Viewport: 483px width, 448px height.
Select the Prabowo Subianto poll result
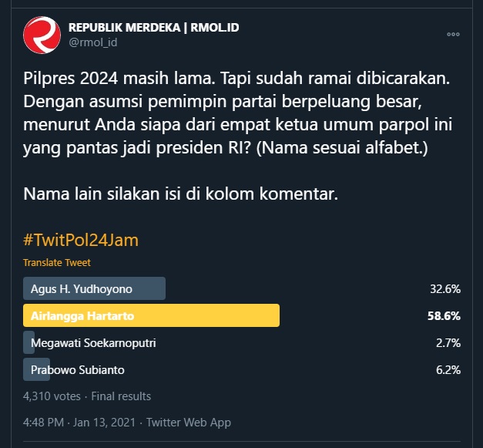point(77,369)
